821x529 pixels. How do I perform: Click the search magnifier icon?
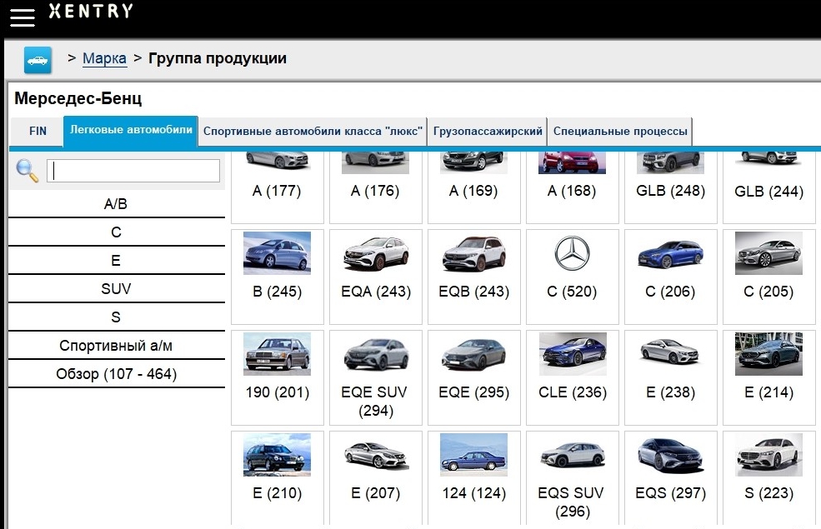tap(28, 171)
